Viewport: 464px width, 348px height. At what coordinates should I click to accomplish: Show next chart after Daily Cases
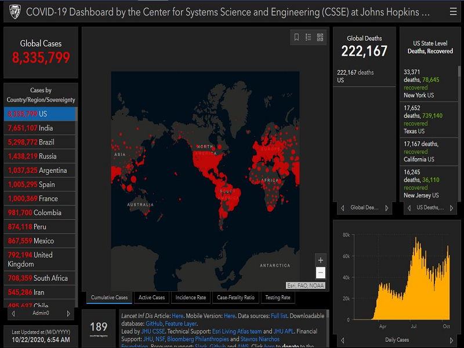point(452,340)
